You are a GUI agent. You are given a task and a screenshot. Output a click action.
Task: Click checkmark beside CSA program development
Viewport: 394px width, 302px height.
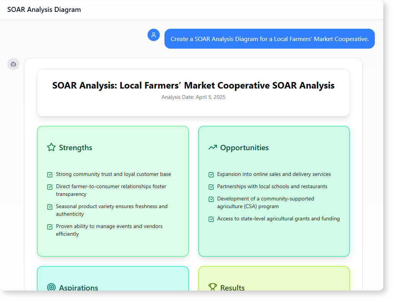211,199
